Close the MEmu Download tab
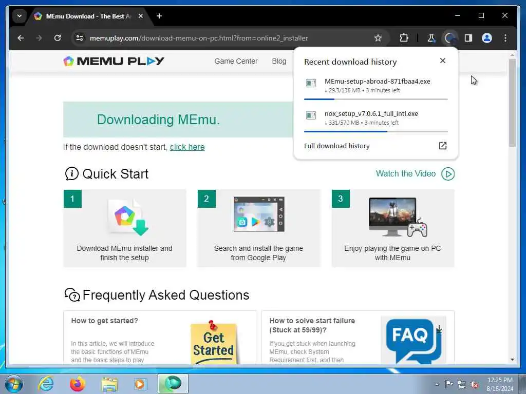 pyautogui.click(x=141, y=16)
